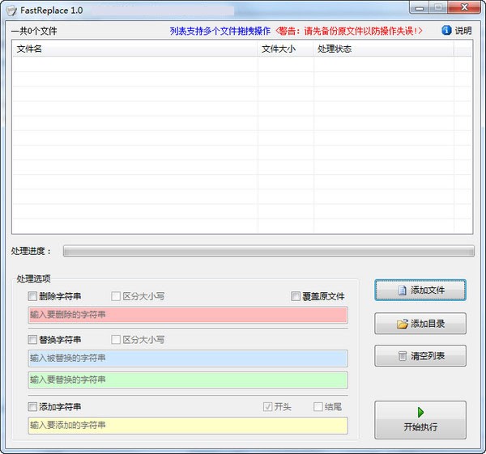Check the 覆盖原文件 option
Screen dimensions: 486x454
(296, 296)
